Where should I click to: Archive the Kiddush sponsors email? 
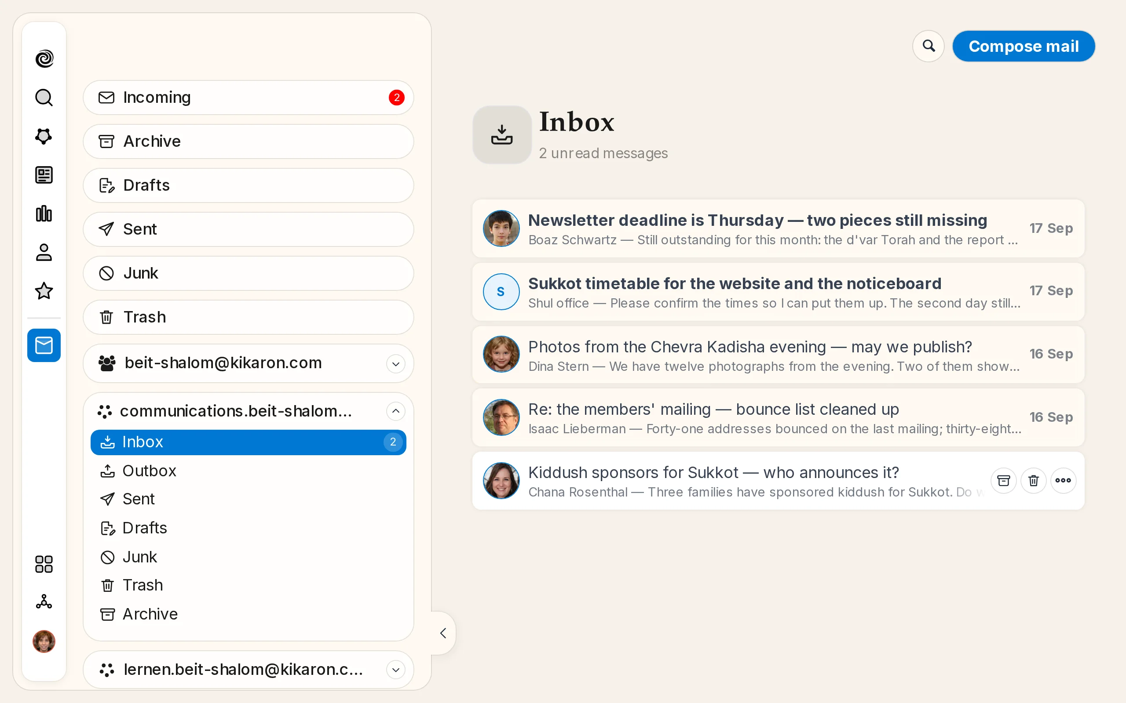pos(1004,481)
